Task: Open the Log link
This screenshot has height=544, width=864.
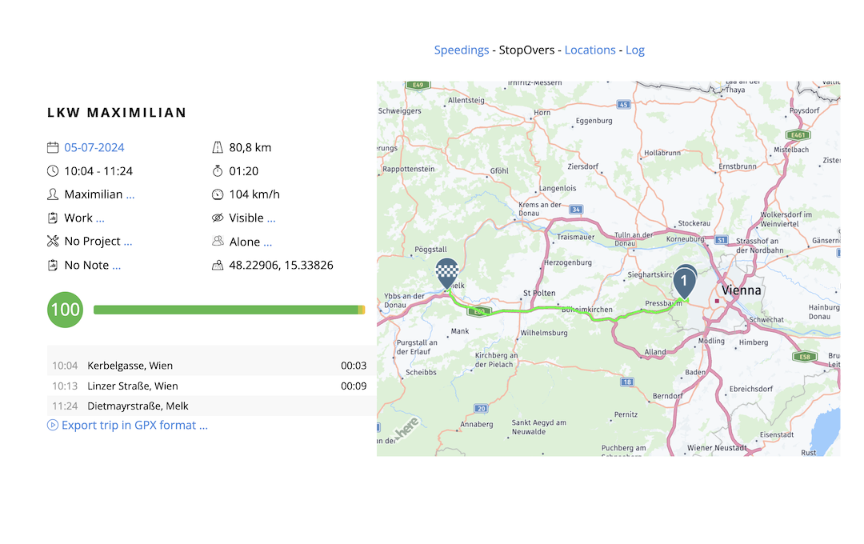Action: [634, 50]
